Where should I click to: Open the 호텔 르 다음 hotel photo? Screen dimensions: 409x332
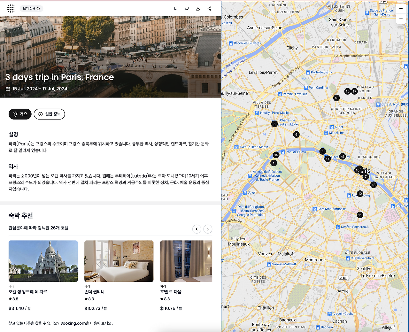[x=186, y=261]
